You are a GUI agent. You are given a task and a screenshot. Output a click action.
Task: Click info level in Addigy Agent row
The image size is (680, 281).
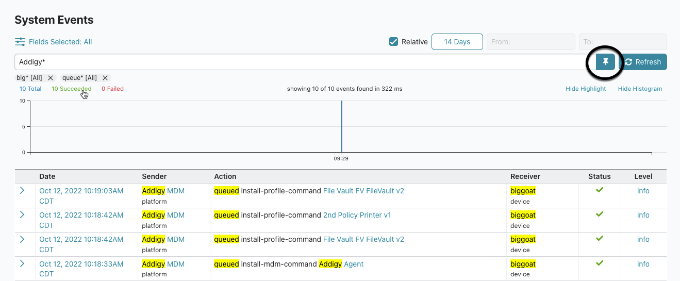tap(643, 264)
